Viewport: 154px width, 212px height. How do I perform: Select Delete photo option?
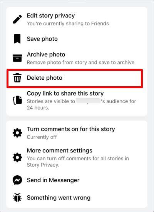click(x=75, y=79)
